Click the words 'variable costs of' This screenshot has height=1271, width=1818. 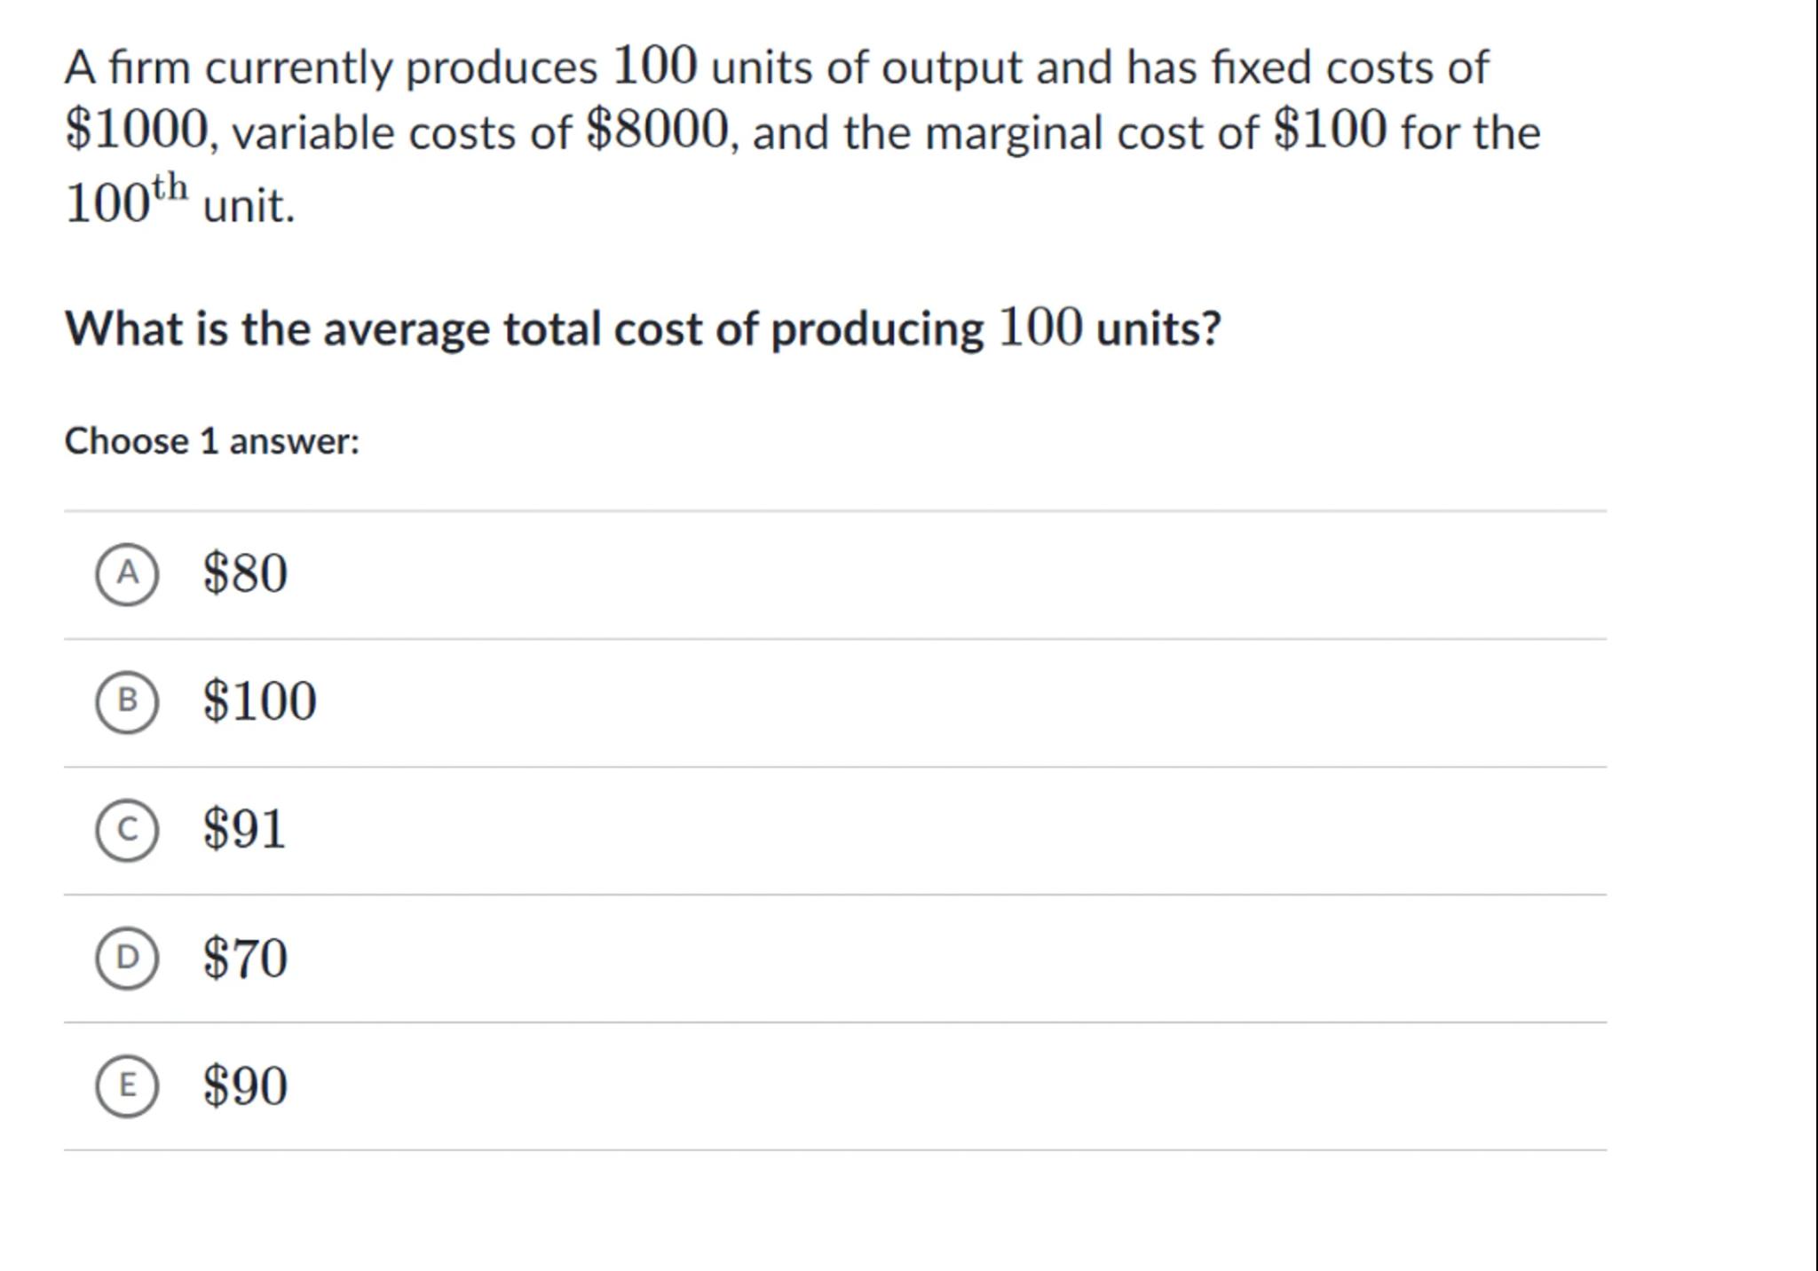(x=401, y=132)
